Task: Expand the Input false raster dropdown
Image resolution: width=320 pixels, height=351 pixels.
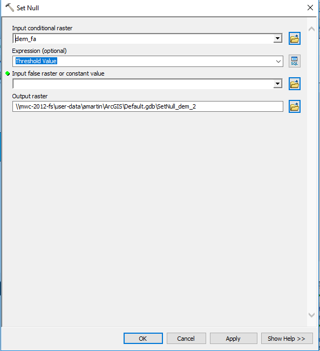Action: (277, 84)
